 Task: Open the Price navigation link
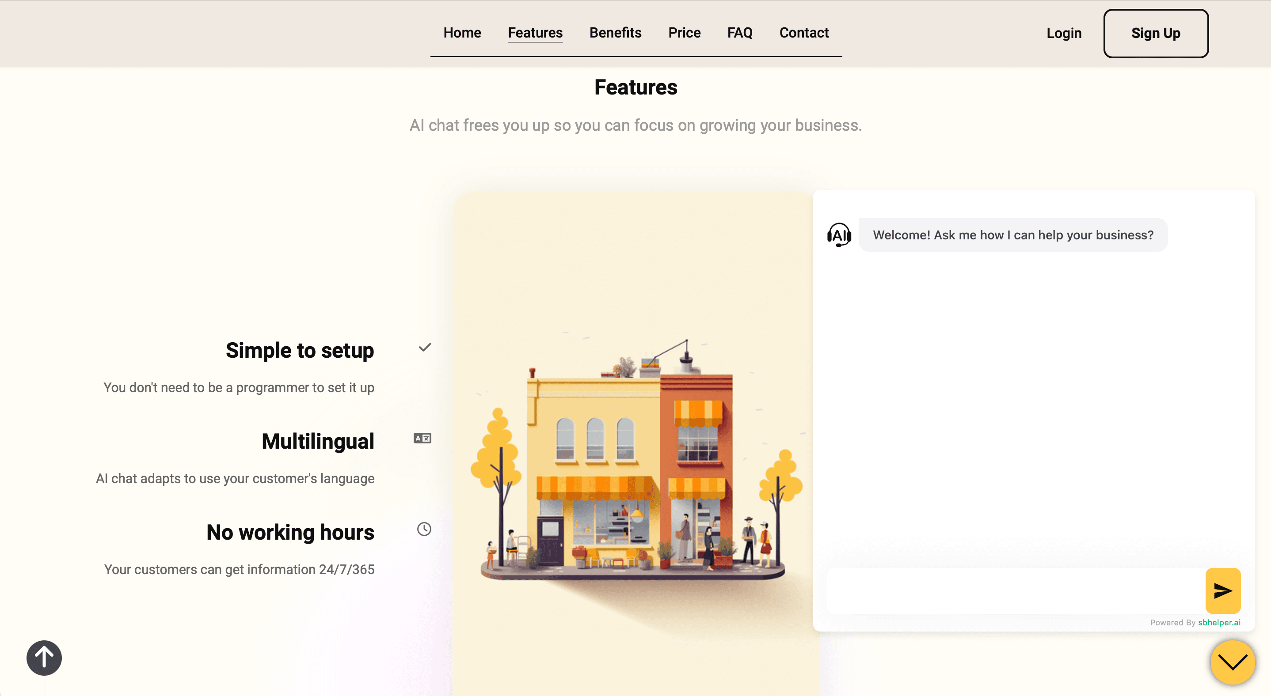click(684, 33)
